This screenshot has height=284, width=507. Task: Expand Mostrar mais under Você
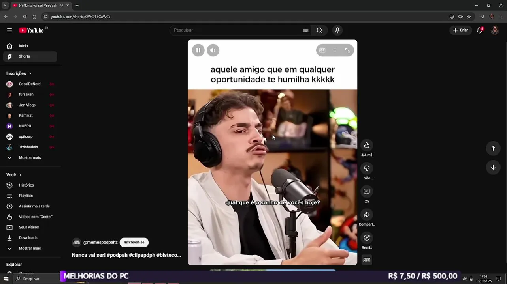[x=30, y=248]
